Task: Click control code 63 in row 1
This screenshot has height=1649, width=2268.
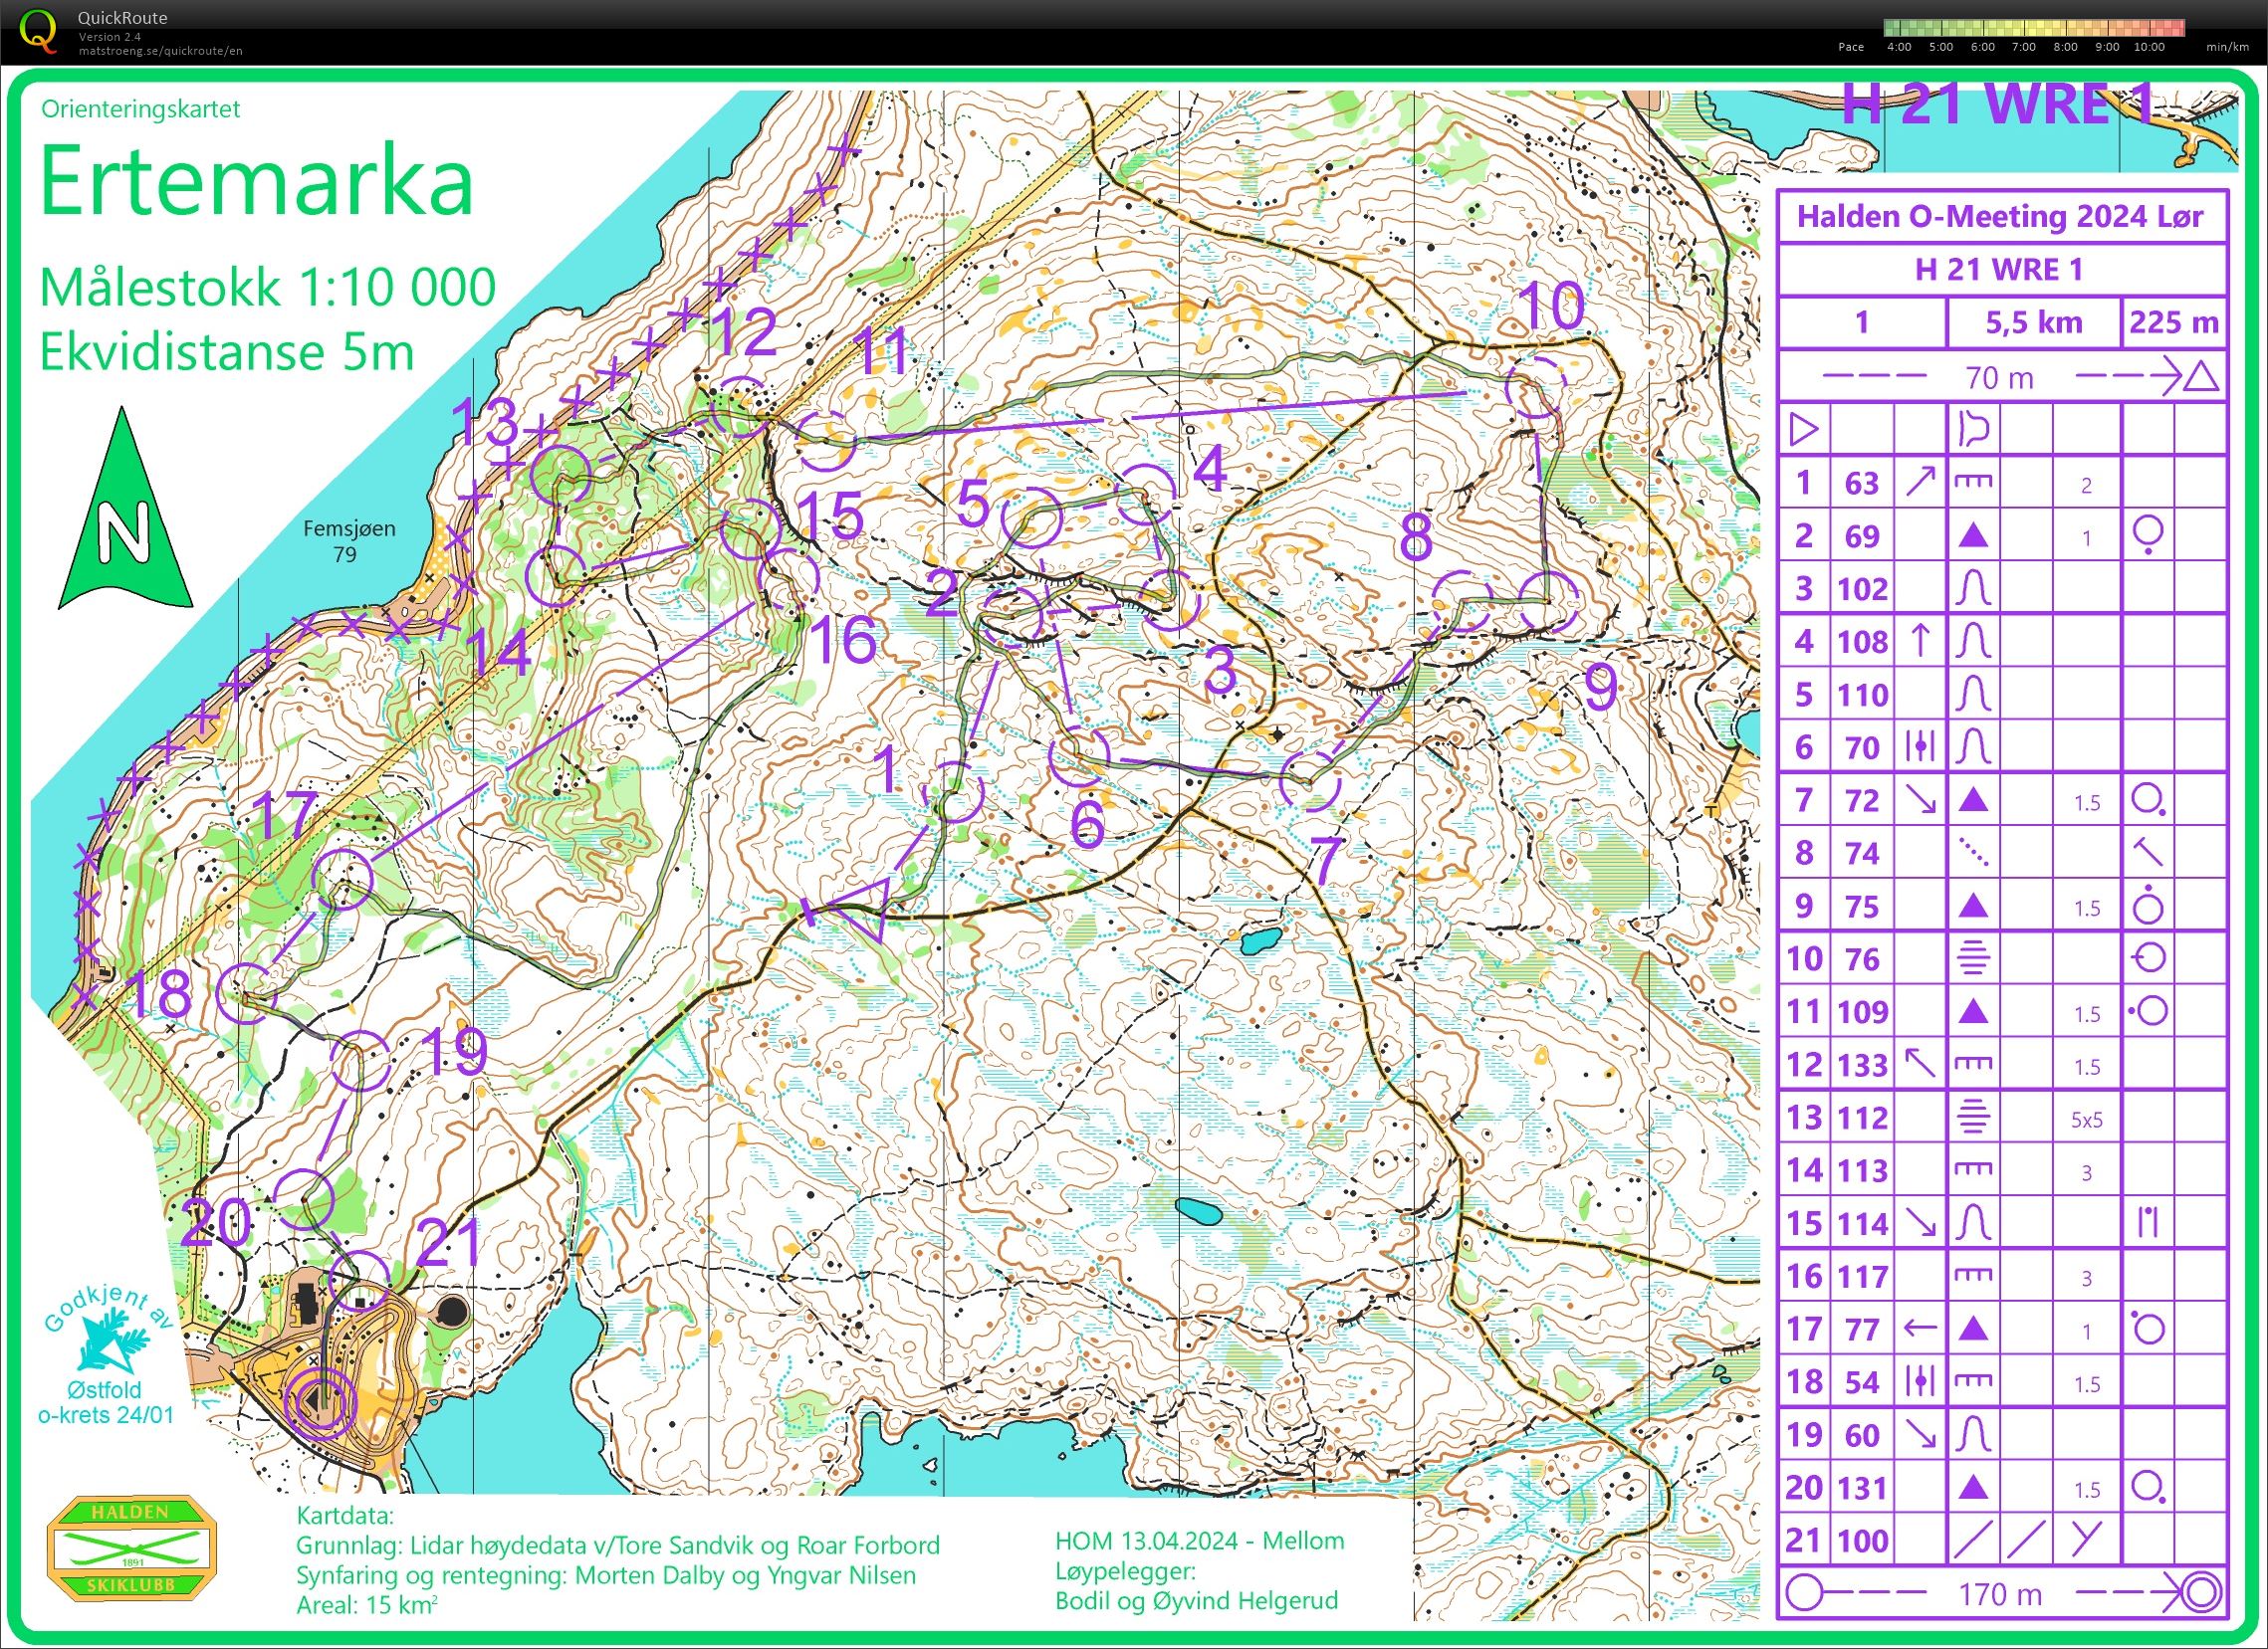Action: click(1861, 484)
